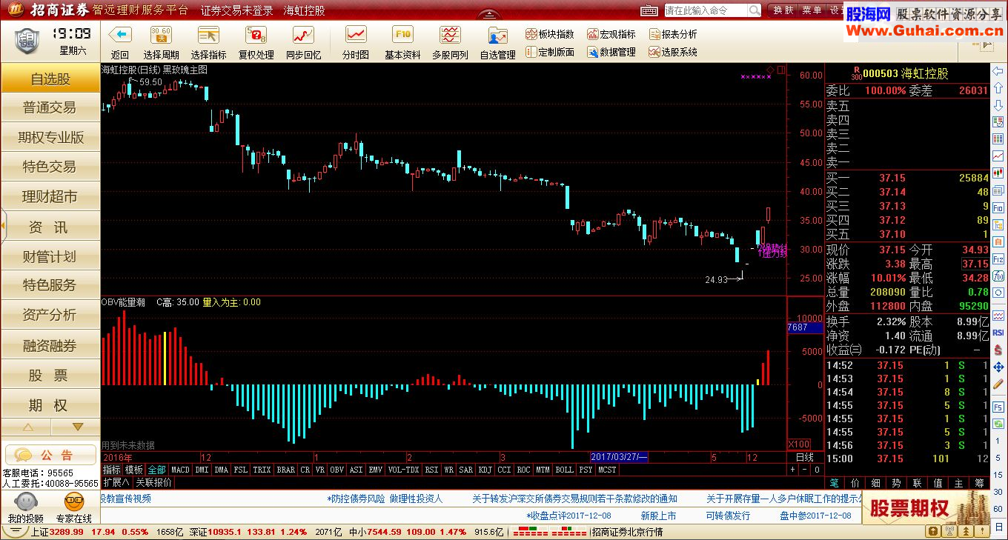The width and height of the screenshot is (1008, 540).
Task: Click the 返回 back arrow icon
Action: tap(119, 35)
